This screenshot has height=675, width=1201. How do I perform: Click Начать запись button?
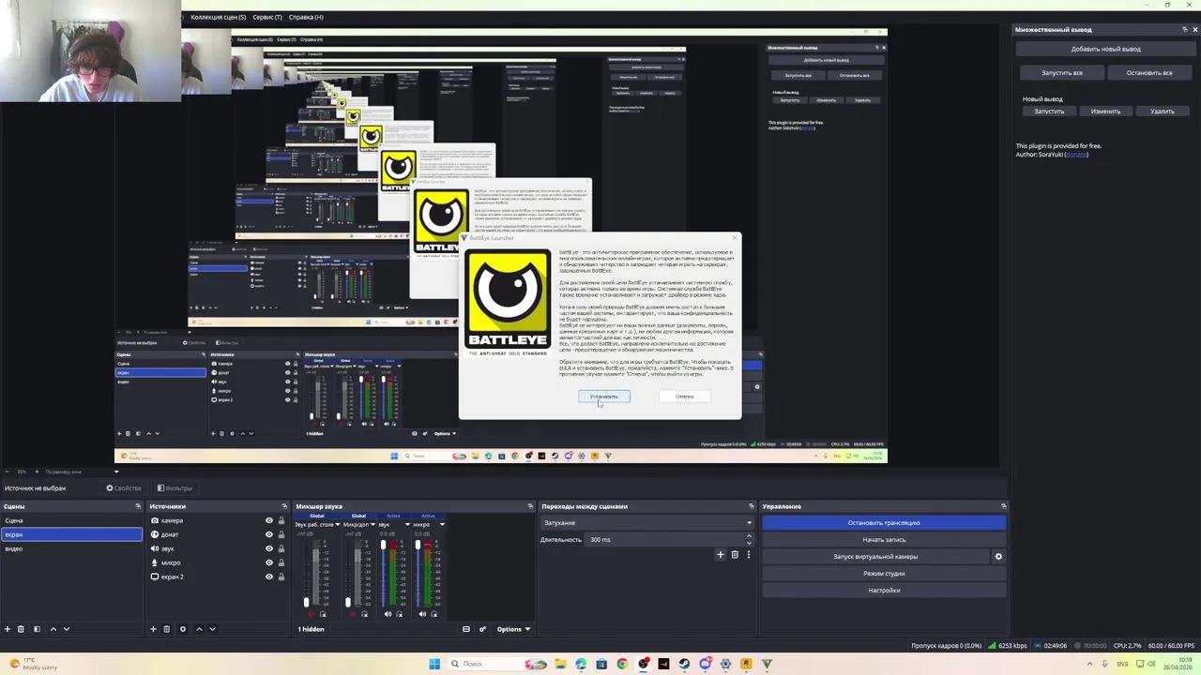coord(884,539)
